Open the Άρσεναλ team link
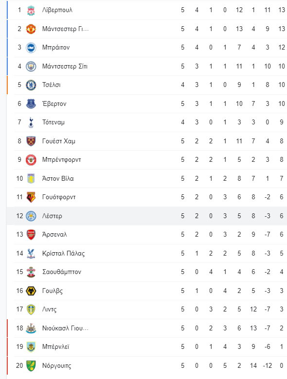This screenshot has height=379, width=287. [54, 235]
